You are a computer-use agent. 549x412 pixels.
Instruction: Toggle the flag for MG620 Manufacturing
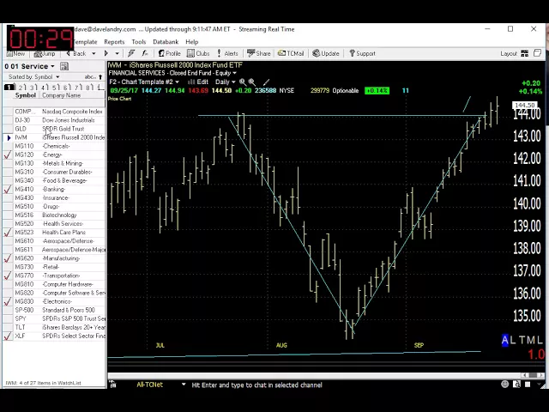pyautogui.click(x=8, y=258)
